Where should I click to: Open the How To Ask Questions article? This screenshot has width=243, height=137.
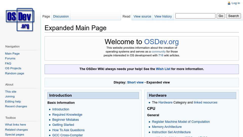[68, 130]
